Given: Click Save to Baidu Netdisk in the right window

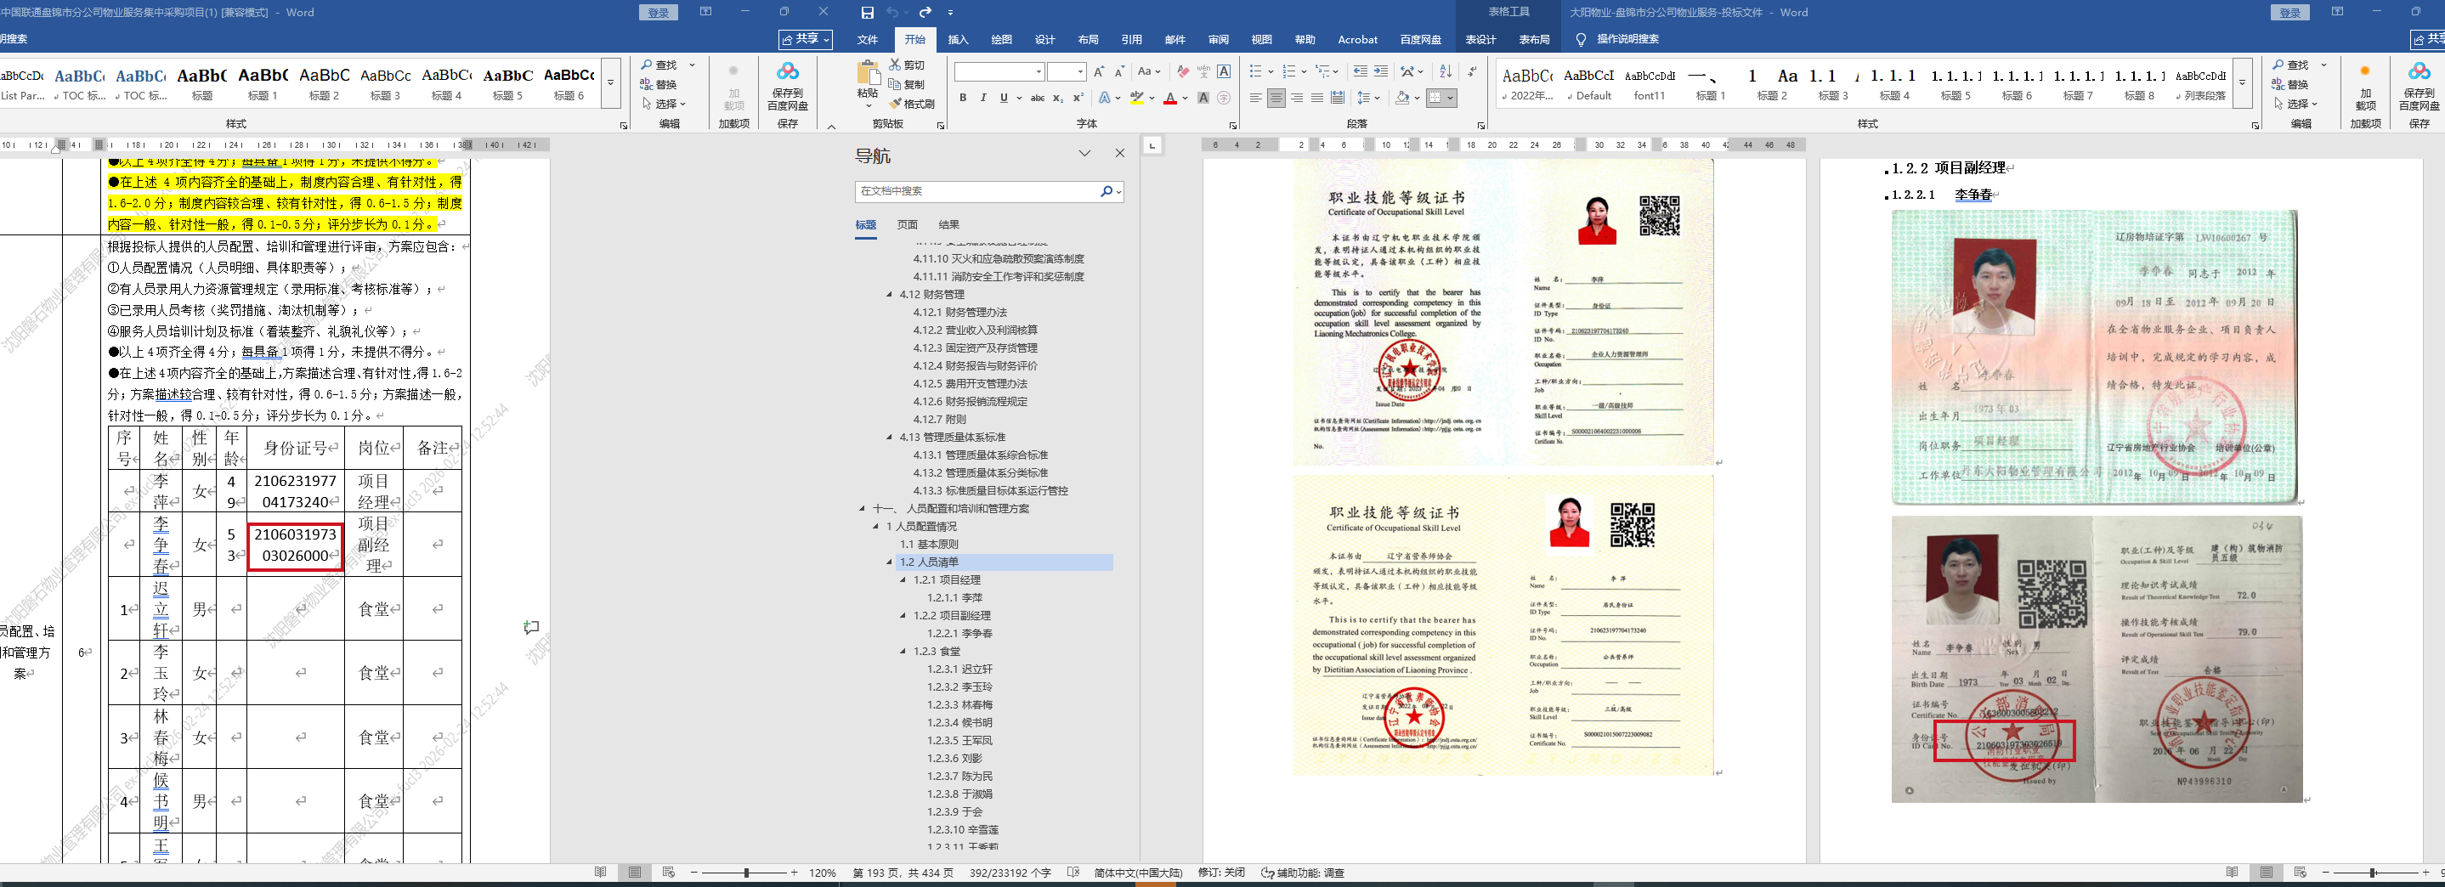Looking at the screenshot, I should point(2419,87).
